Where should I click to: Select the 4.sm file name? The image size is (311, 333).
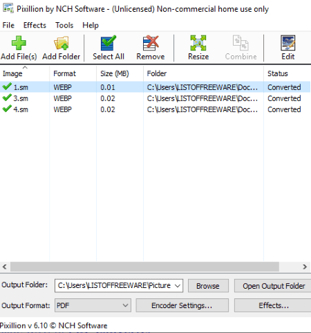tap(21, 109)
